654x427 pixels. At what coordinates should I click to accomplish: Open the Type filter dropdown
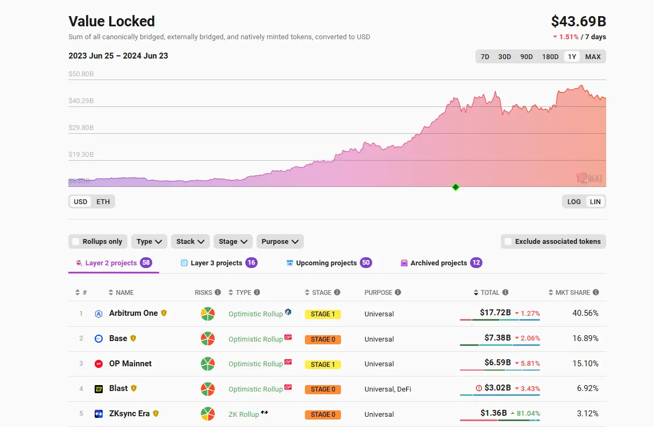pos(149,242)
